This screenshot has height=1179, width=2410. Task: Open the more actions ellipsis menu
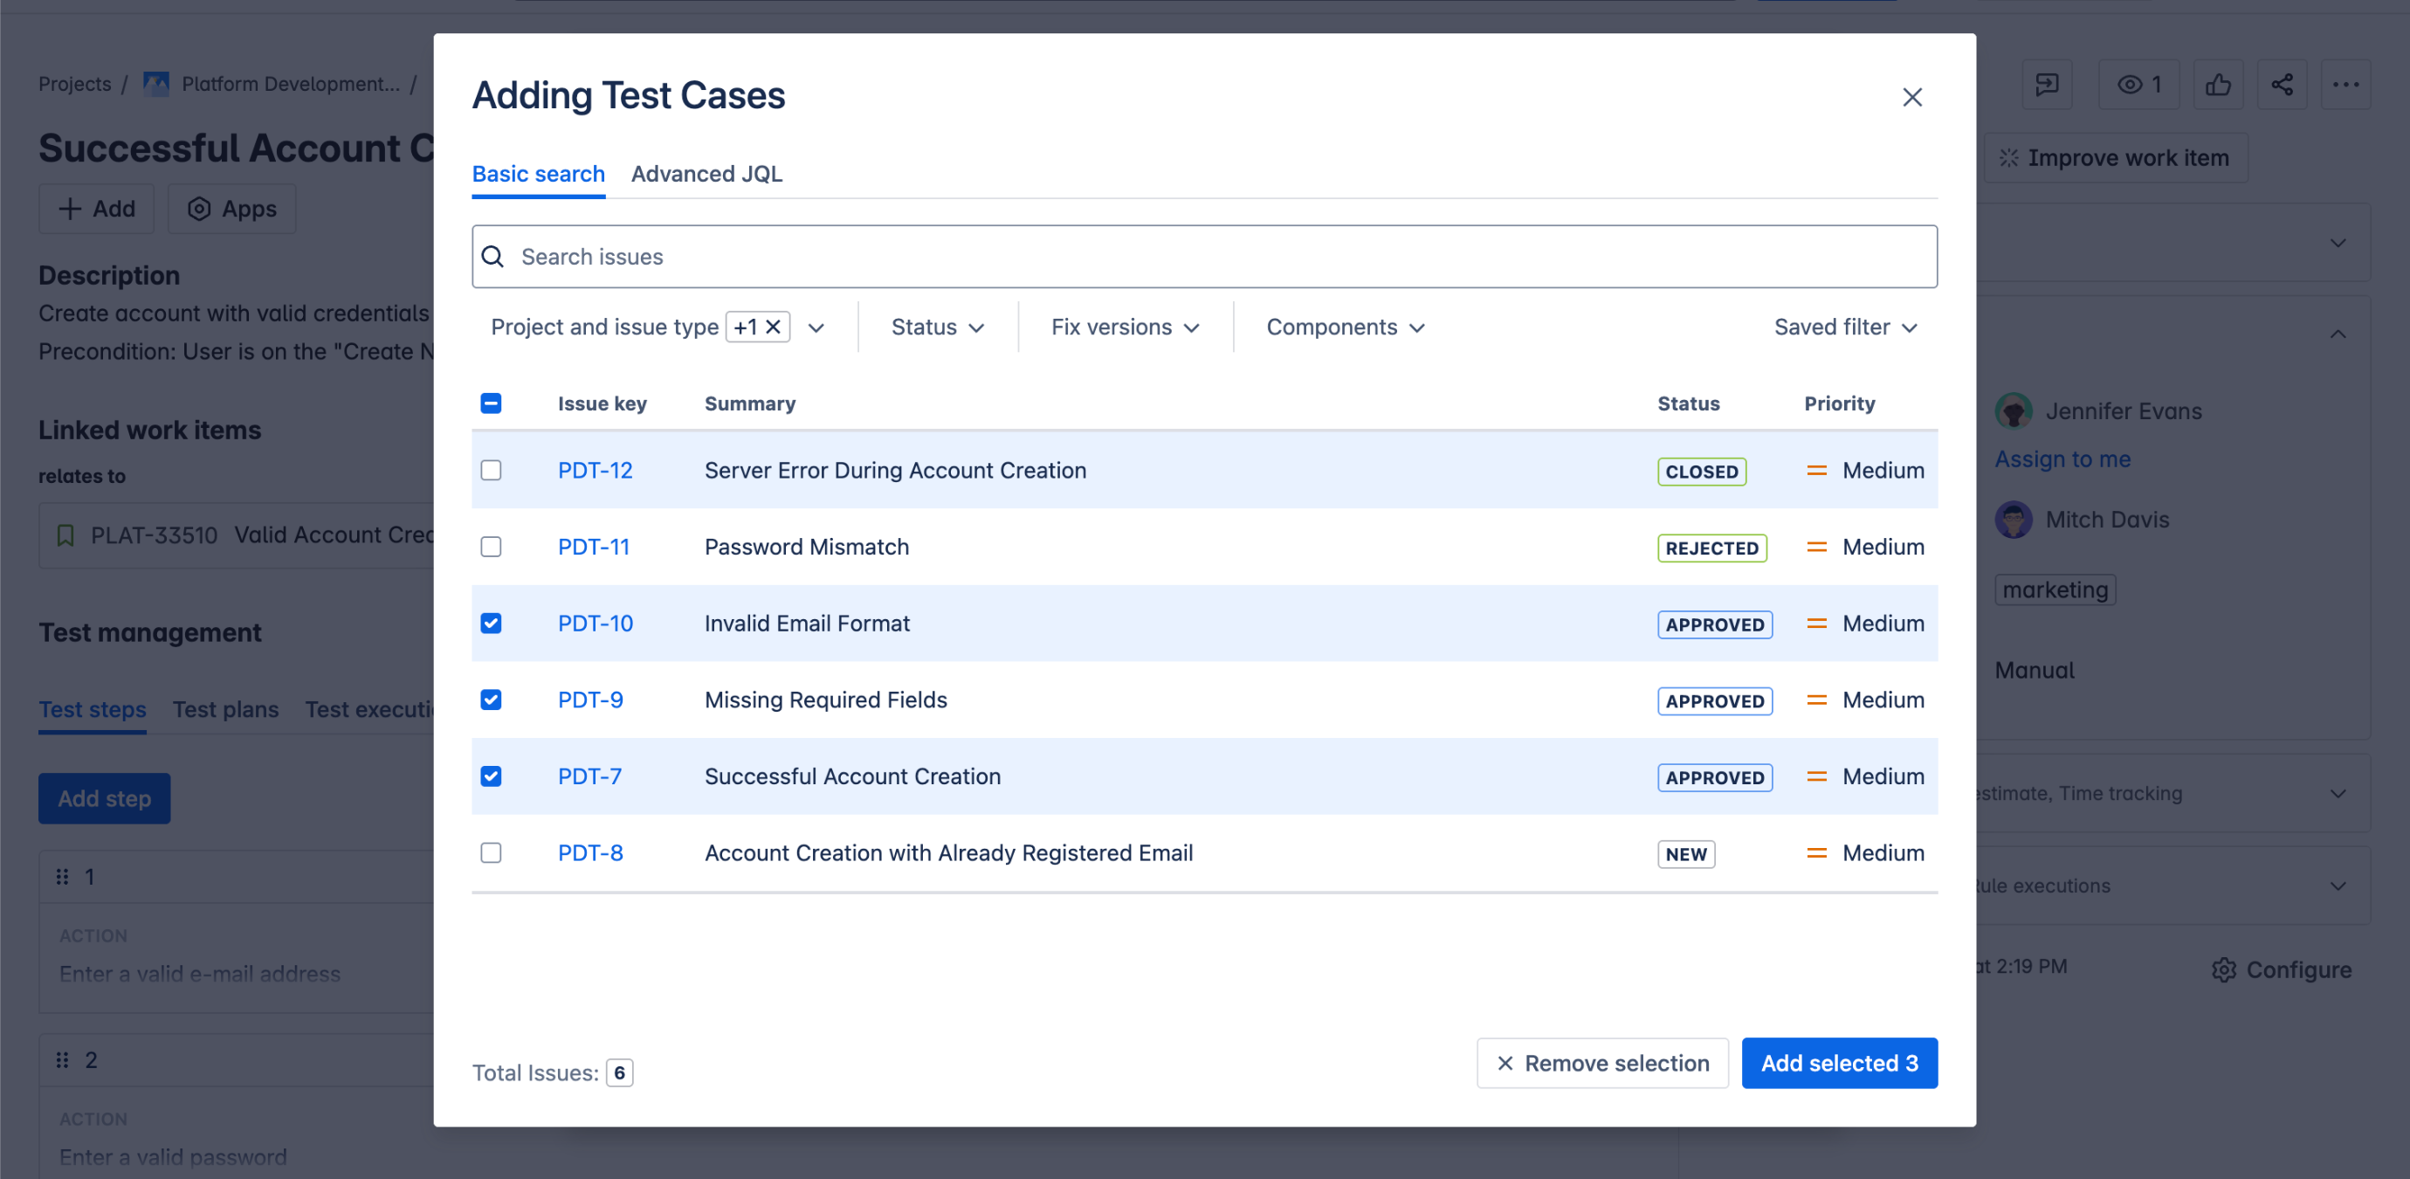point(2345,84)
